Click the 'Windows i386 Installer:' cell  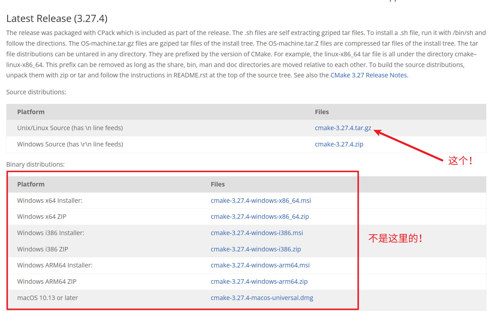pos(51,233)
